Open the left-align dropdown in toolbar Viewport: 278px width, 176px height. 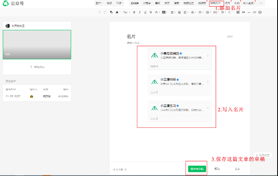(173, 12)
